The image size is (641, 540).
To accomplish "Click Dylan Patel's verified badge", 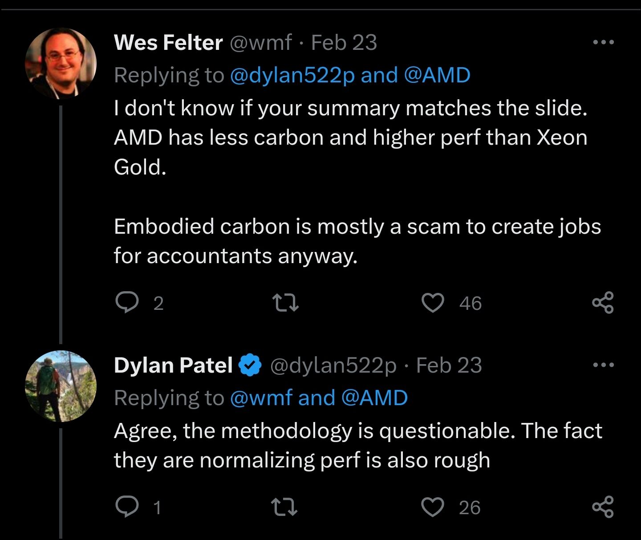I will (x=250, y=365).
